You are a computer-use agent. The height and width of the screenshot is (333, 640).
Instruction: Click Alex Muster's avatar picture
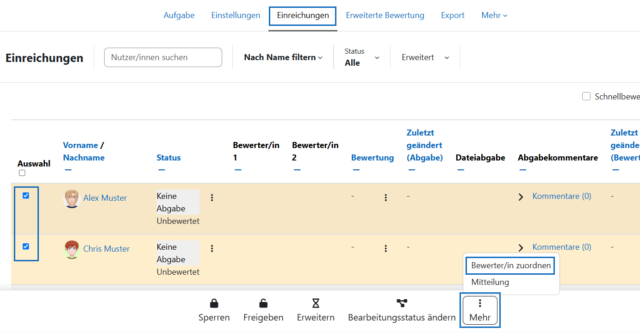pos(72,198)
